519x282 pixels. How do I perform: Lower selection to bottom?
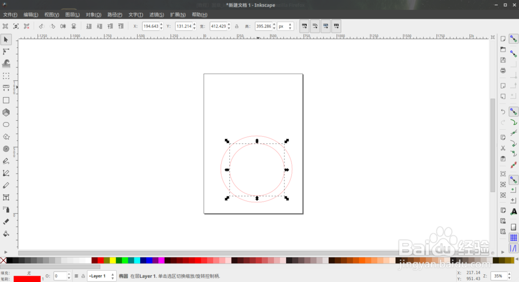[x=89, y=26]
